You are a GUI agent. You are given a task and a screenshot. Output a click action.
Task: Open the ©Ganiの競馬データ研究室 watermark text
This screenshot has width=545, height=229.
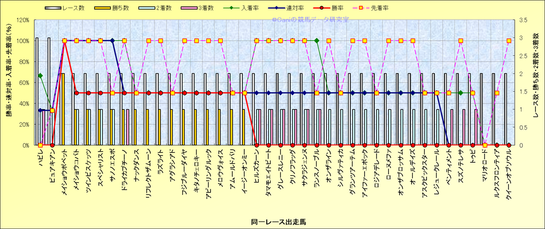pyautogui.click(x=310, y=20)
